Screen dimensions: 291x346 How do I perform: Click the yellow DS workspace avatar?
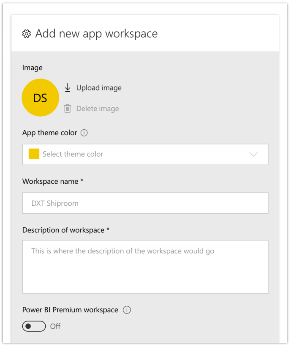point(40,98)
